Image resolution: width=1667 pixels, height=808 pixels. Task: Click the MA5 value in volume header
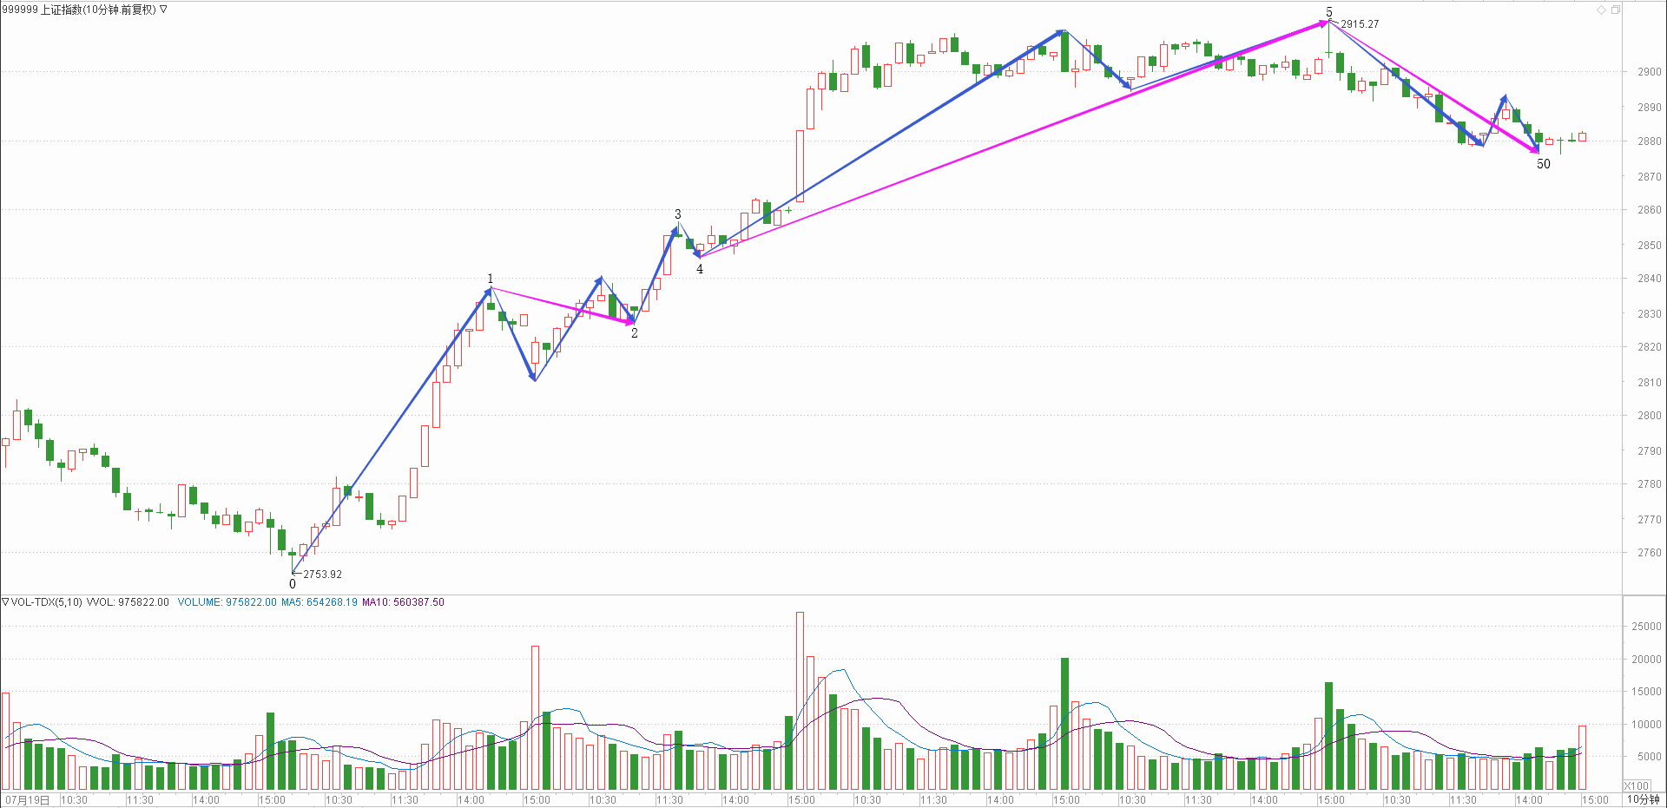pos(319,601)
